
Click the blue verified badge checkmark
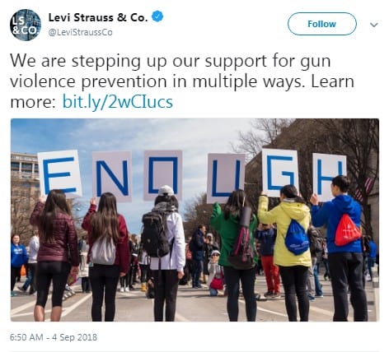157,16
